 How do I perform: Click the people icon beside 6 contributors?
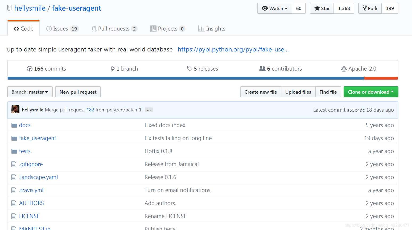262,68
